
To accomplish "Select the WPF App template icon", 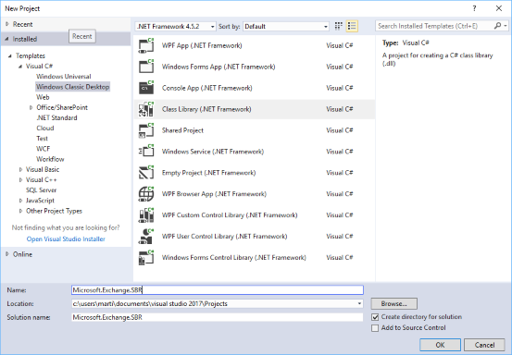I will 146,45.
